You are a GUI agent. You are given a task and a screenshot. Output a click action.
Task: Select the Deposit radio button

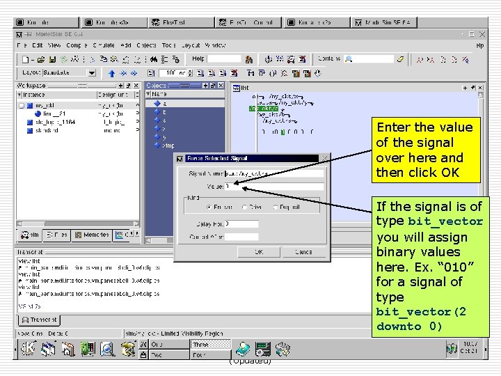276,207
